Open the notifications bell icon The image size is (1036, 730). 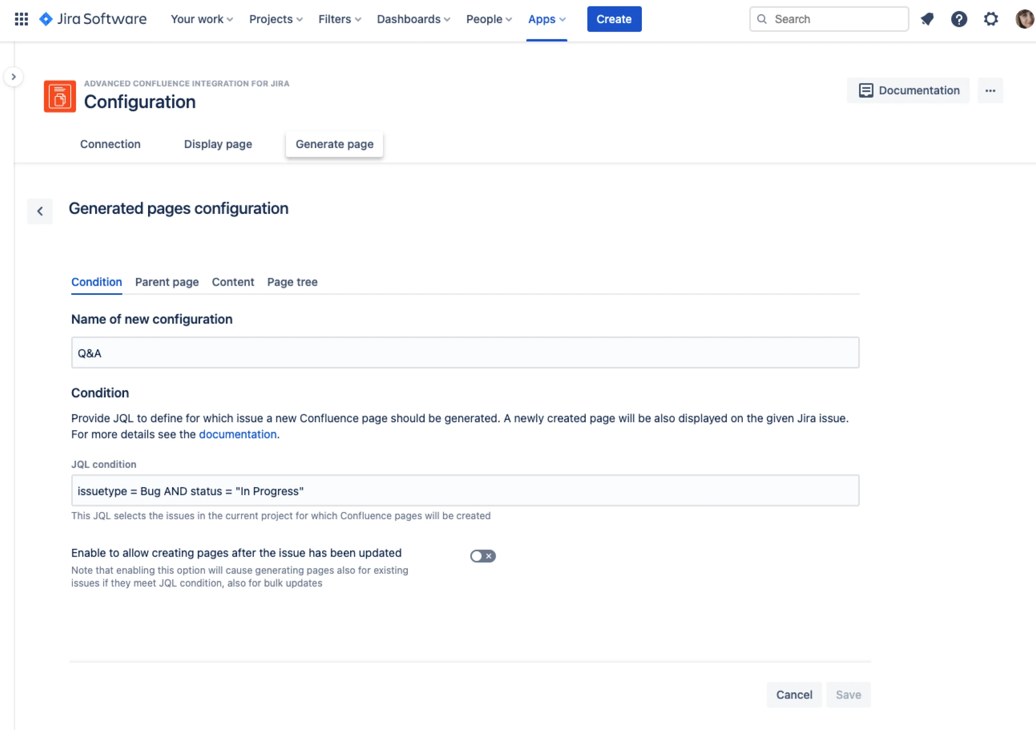[x=927, y=19]
